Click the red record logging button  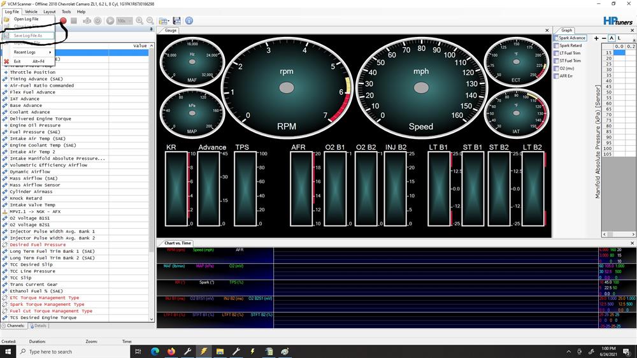(63, 20)
